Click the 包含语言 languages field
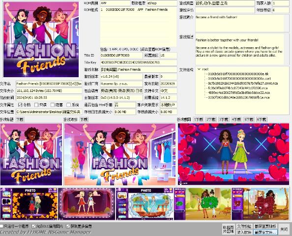 click(x=121, y=90)
